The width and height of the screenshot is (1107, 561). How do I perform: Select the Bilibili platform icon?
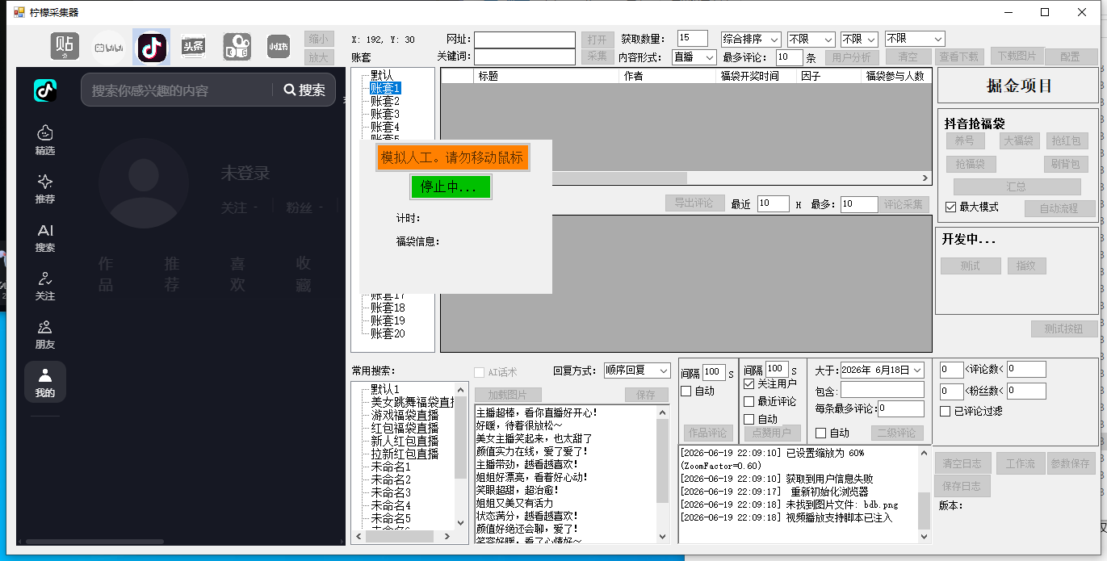click(108, 47)
